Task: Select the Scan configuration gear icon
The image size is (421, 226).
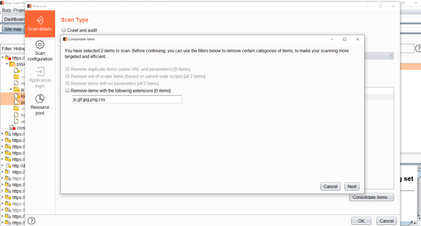Action: pos(40,44)
